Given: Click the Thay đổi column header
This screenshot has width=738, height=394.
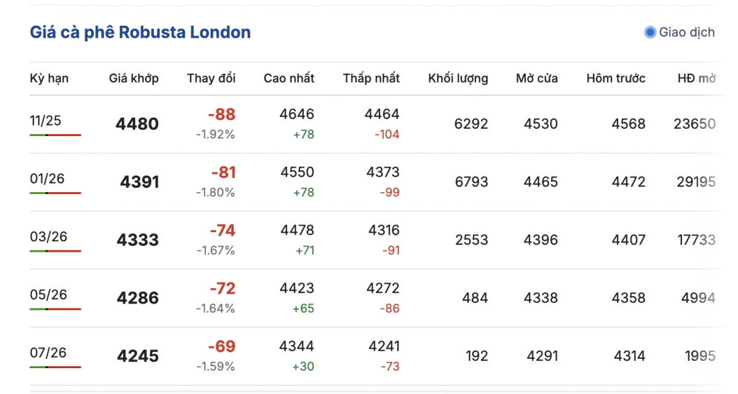Looking at the screenshot, I should click(x=211, y=78).
